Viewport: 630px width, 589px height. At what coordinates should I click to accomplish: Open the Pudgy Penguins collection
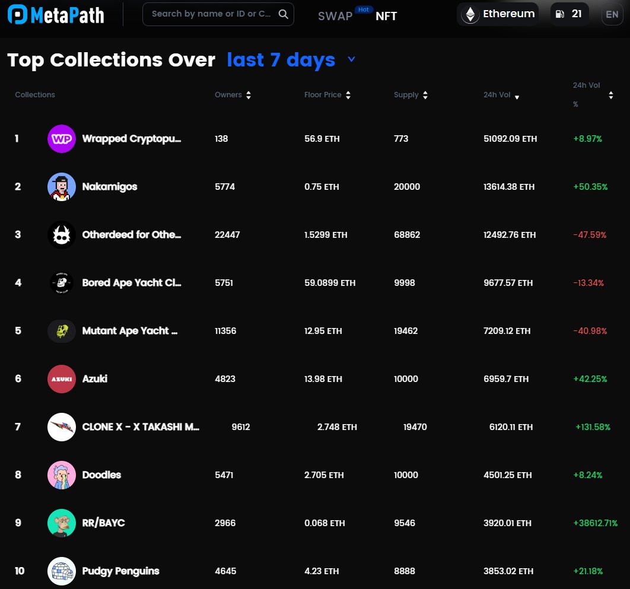pyautogui.click(x=120, y=571)
